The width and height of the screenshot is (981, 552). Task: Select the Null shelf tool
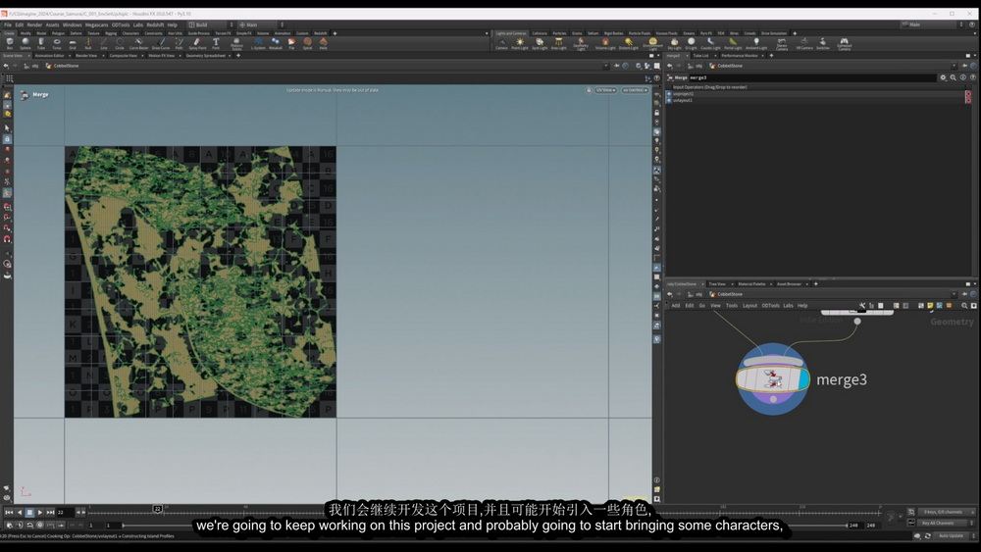[88, 43]
